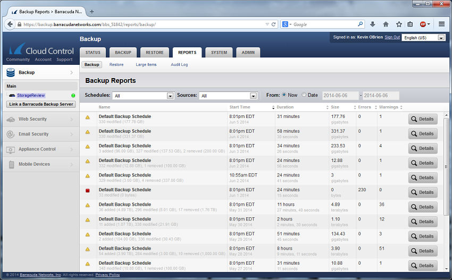Reload the page with refresh icon

pyautogui.click(x=273, y=24)
